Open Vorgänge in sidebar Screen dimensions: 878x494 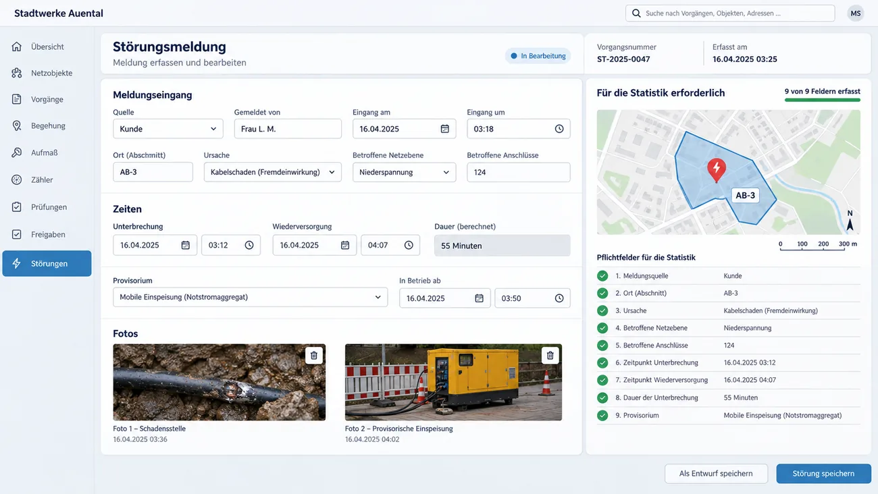point(47,99)
